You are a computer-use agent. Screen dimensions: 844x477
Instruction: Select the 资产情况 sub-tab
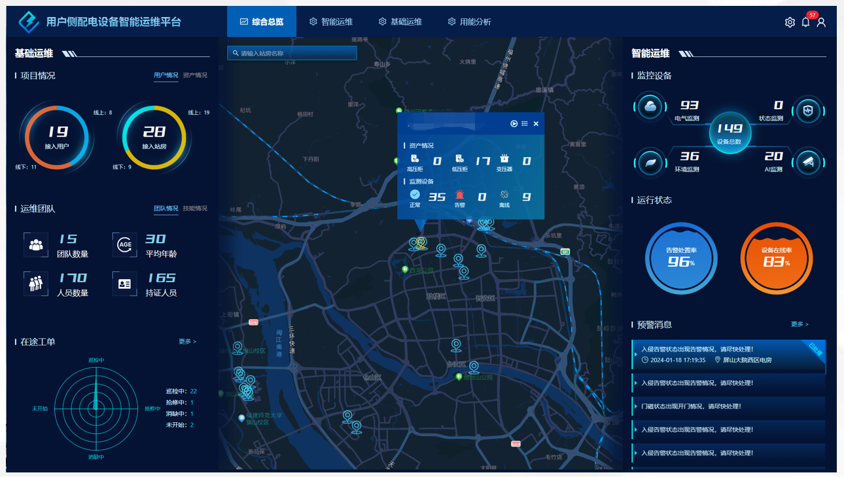click(x=195, y=75)
